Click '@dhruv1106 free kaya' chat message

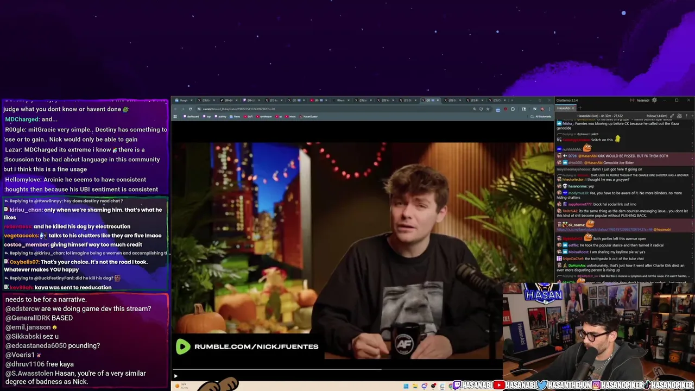click(40, 364)
